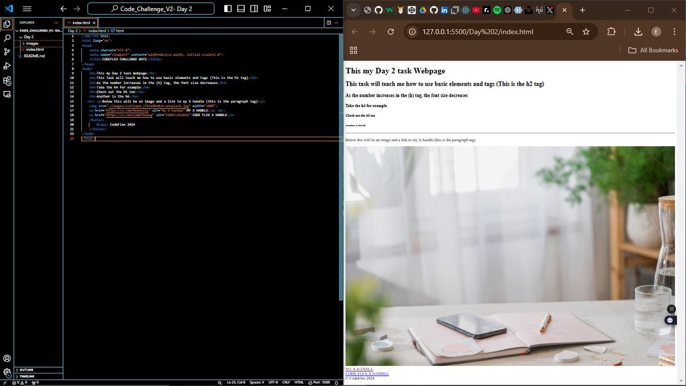The image size is (686, 386).
Task: Switch to the X tab in Chrome
Action: click(x=549, y=10)
